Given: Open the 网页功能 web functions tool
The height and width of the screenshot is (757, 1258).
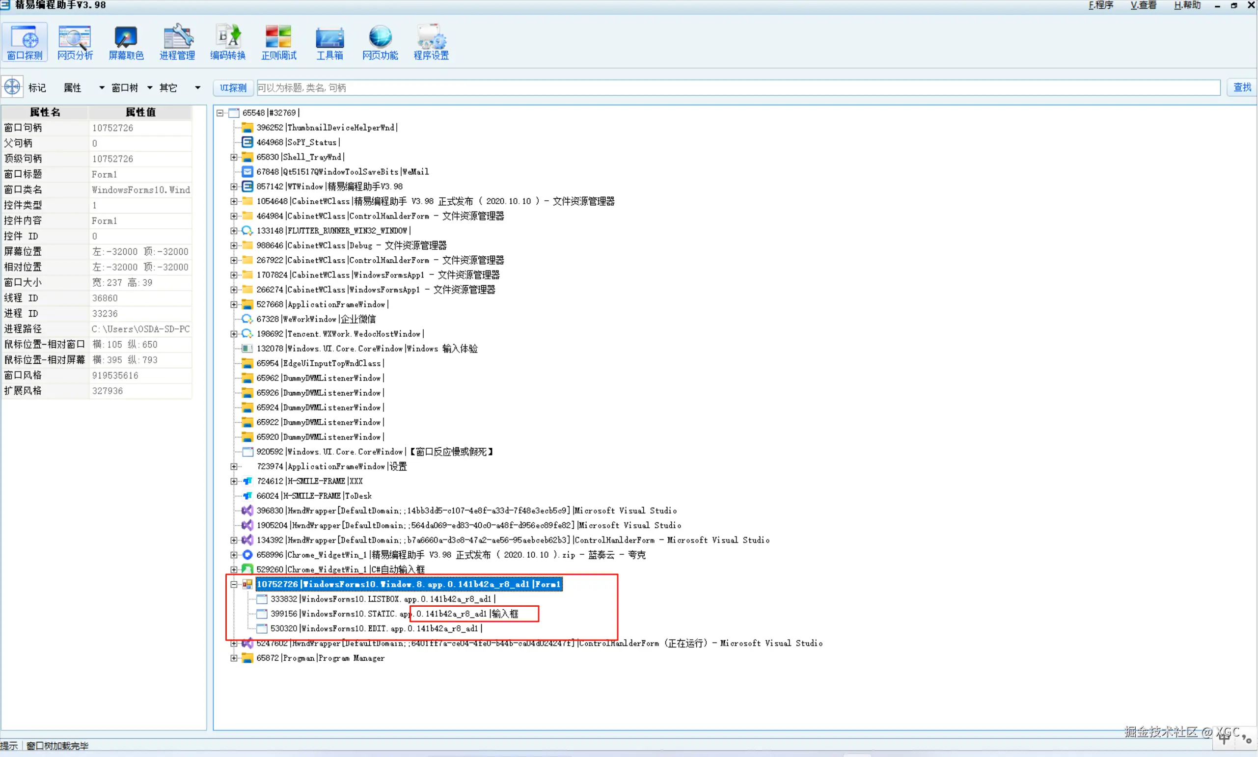Looking at the screenshot, I should coord(380,42).
